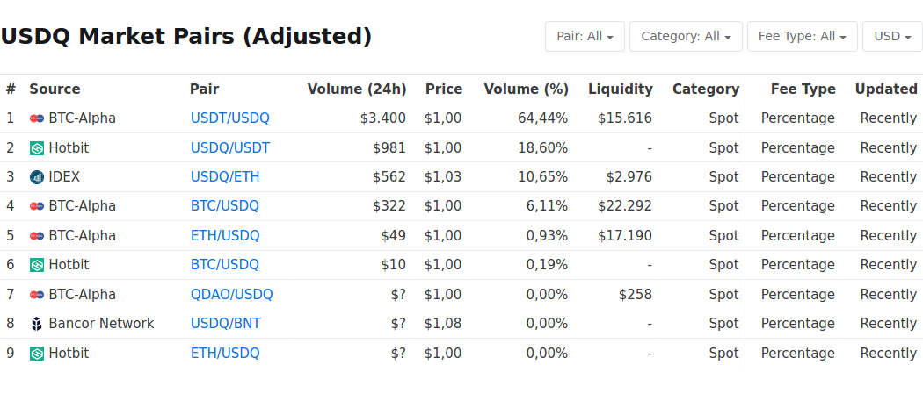Image resolution: width=923 pixels, height=415 pixels.
Task: Open the Pair: All dropdown
Action: point(585,37)
